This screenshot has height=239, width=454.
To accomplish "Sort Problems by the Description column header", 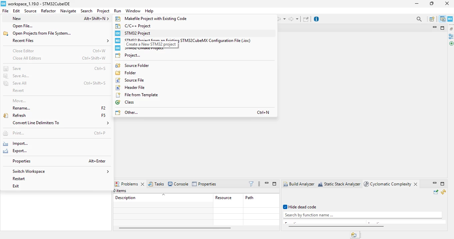I will point(163,198).
